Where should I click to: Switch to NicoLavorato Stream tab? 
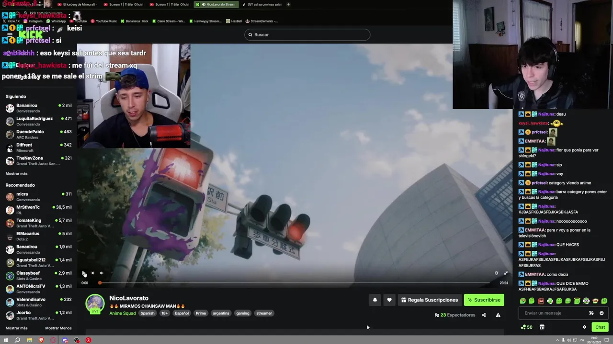point(216,4)
